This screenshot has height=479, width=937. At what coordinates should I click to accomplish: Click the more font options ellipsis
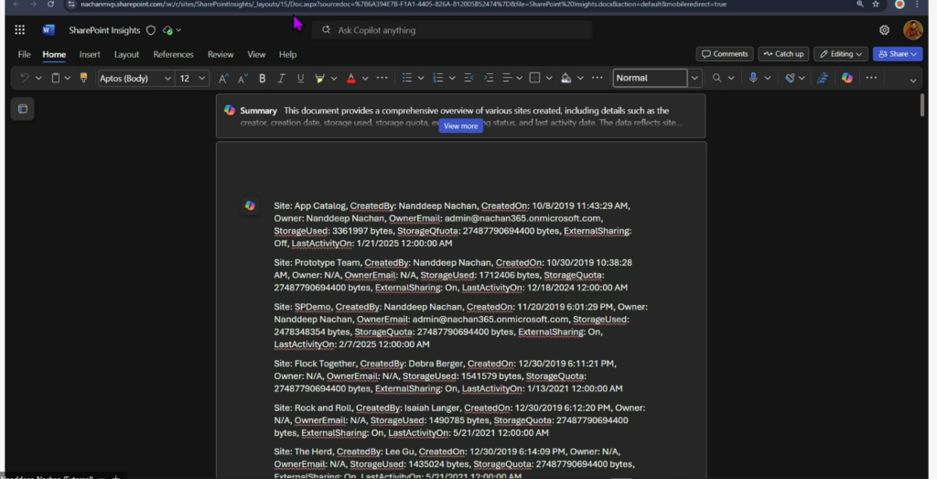tap(382, 78)
